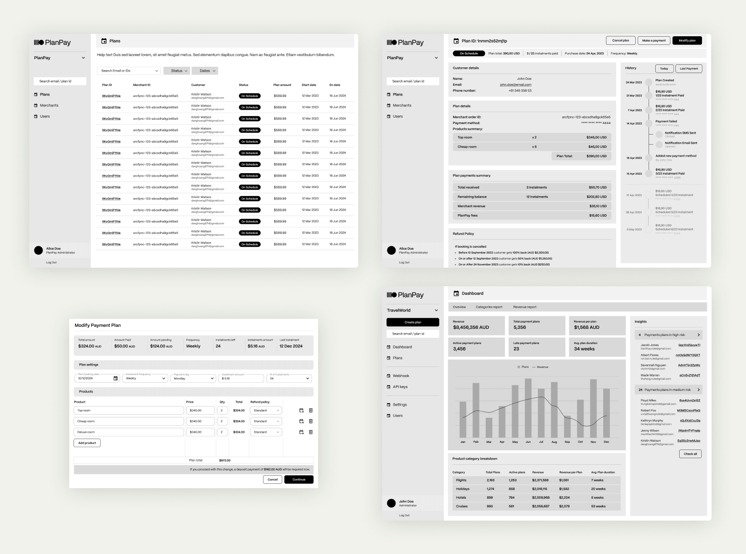Jump to Today in History panel
Image resolution: width=746 pixels, height=554 pixels.
pos(664,68)
